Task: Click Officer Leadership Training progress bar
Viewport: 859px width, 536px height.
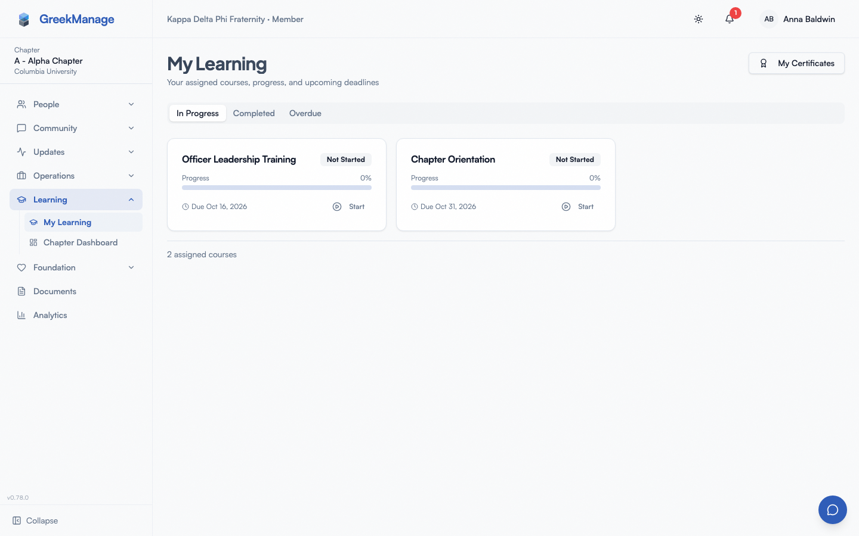Action: coord(277,188)
